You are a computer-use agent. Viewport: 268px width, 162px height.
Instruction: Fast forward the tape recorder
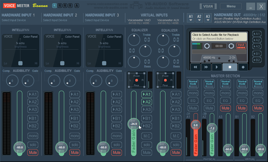pos(206,67)
